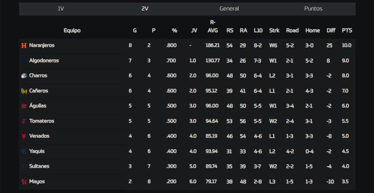This screenshot has width=374, height=193.
Task: Click the Naranjeros team logo
Action: coord(24,46)
